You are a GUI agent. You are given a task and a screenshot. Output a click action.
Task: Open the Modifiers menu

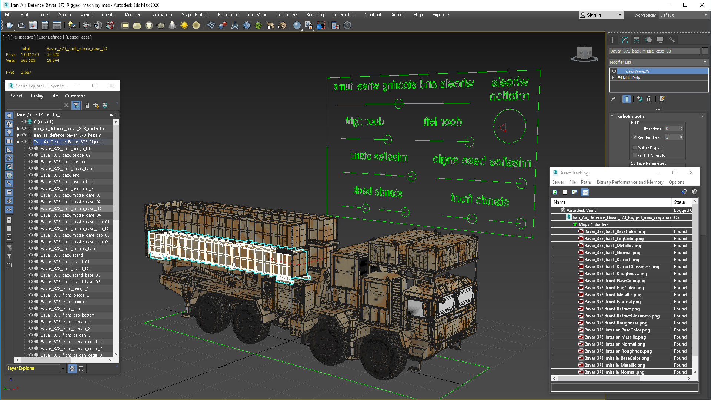[133, 15]
